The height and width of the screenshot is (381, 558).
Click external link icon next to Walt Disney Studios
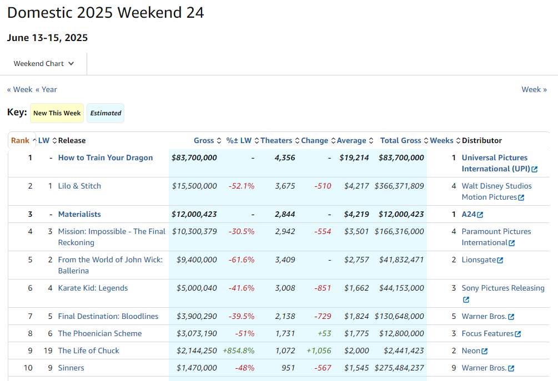click(x=521, y=197)
